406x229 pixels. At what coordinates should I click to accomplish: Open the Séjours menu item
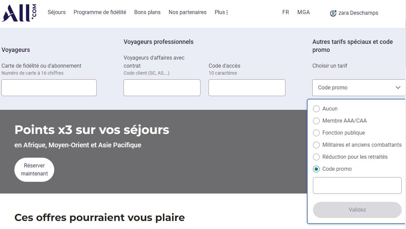coord(57,12)
